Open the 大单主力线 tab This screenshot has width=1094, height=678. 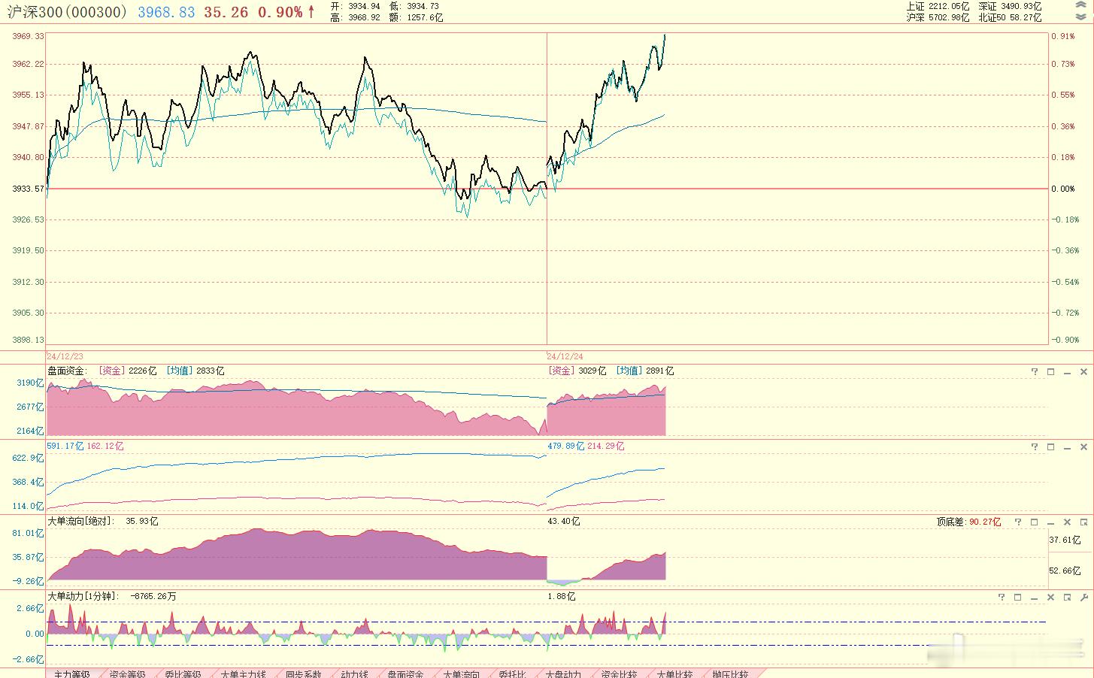tap(243, 673)
